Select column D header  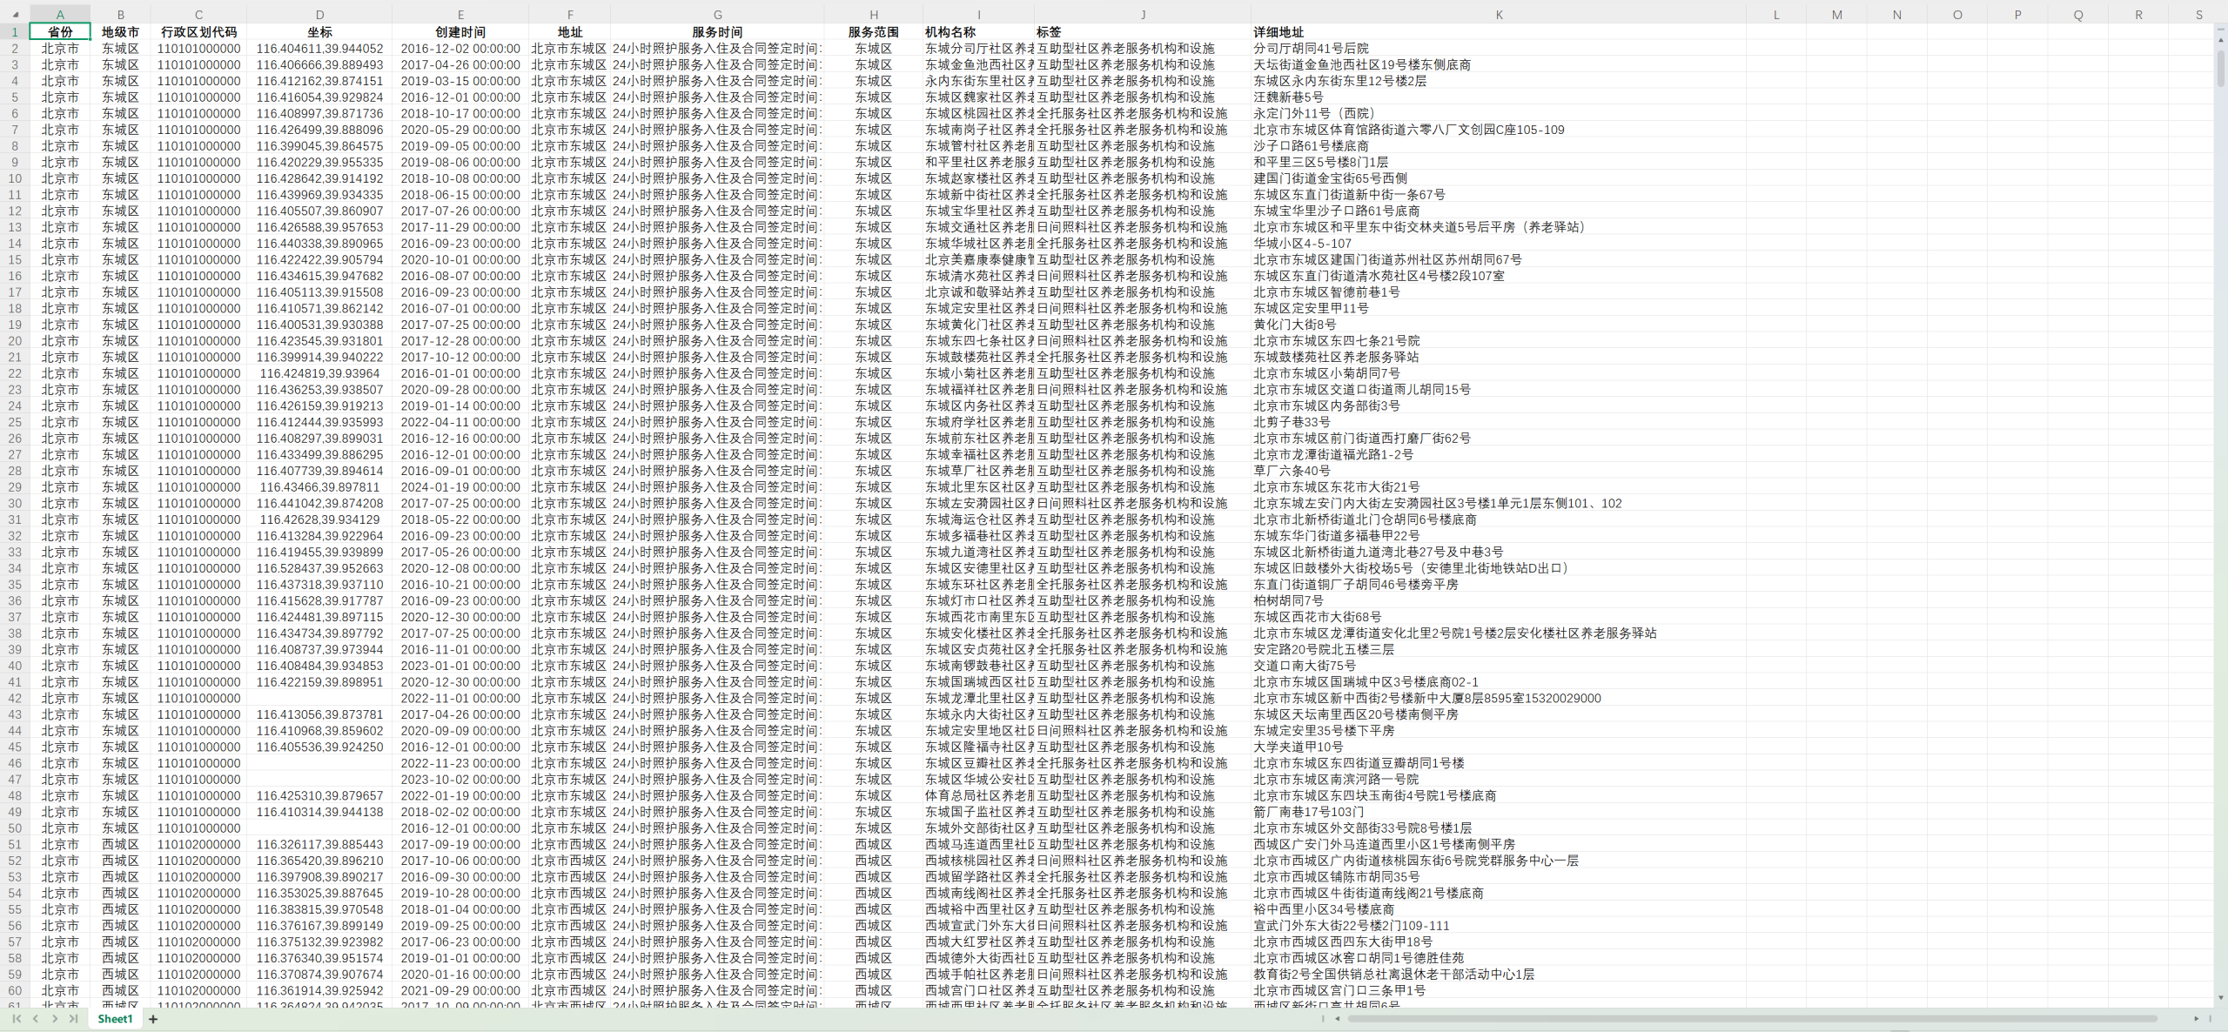319,15
